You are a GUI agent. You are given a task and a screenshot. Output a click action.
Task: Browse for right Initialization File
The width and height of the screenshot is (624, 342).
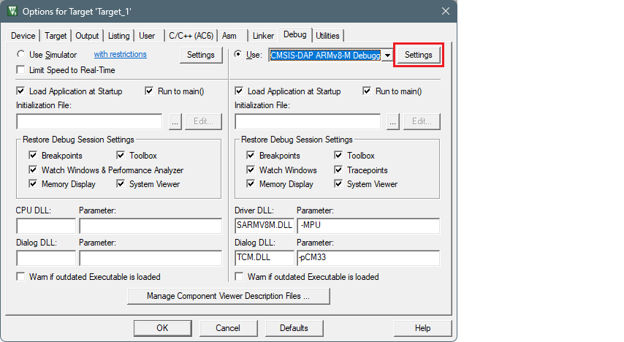393,122
